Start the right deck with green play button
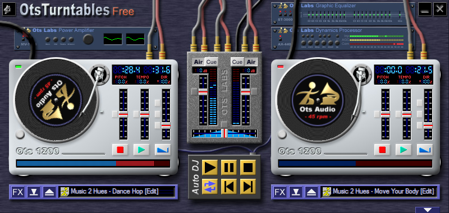 coord(404,150)
